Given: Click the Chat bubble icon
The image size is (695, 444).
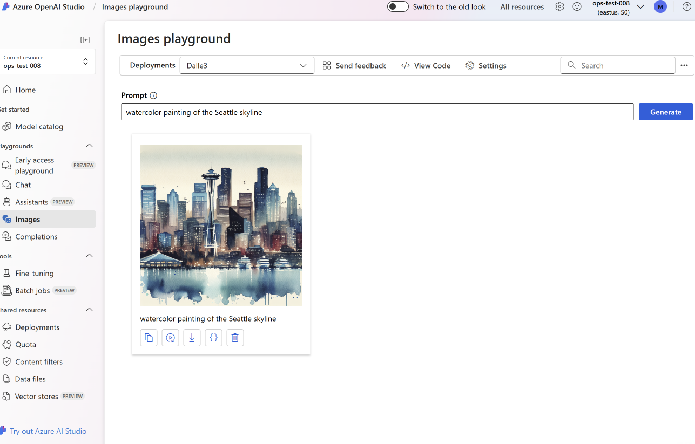Looking at the screenshot, I should click(x=6, y=185).
